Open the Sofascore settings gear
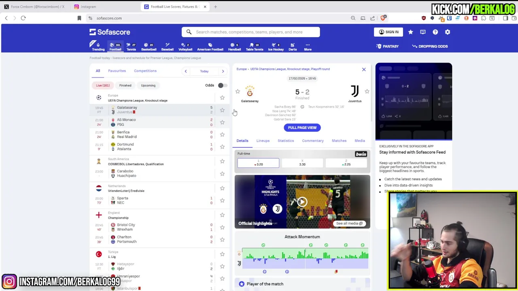The image size is (518, 291). (x=448, y=32)
